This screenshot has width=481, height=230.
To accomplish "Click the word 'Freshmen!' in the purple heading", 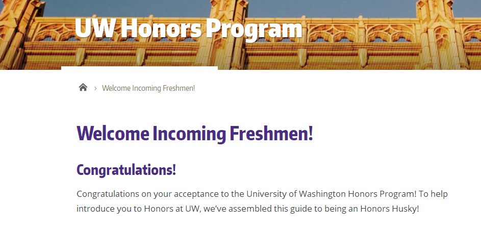I will coord(271,133).
